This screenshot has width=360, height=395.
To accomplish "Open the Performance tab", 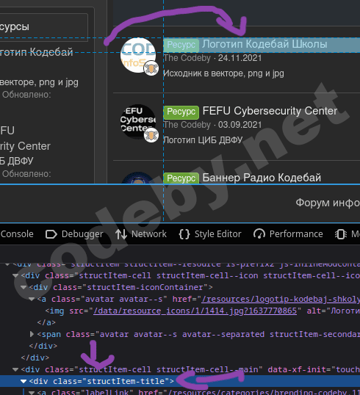I will [288, 234].
